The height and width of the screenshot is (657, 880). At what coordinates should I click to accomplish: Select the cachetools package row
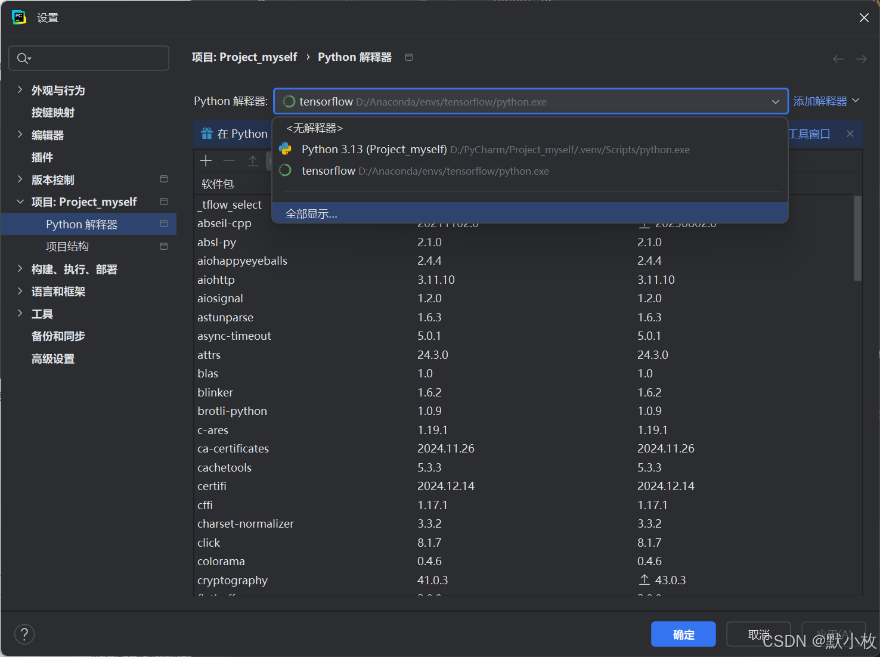[525, 467]
